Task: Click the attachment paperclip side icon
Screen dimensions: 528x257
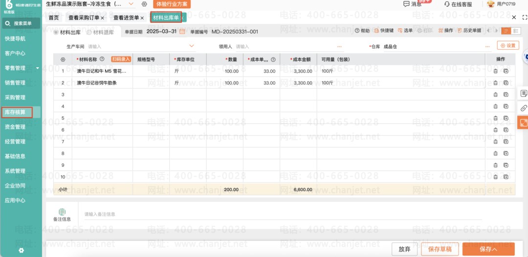Action: click(x=523, y=108)
